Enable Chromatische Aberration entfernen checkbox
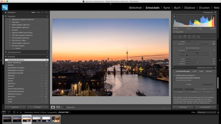 (x=174, y=78)
